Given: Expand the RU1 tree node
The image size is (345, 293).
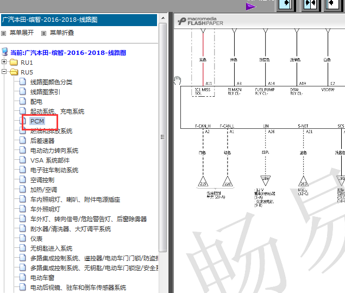Looking at the screenshot, I should (4, 61).
